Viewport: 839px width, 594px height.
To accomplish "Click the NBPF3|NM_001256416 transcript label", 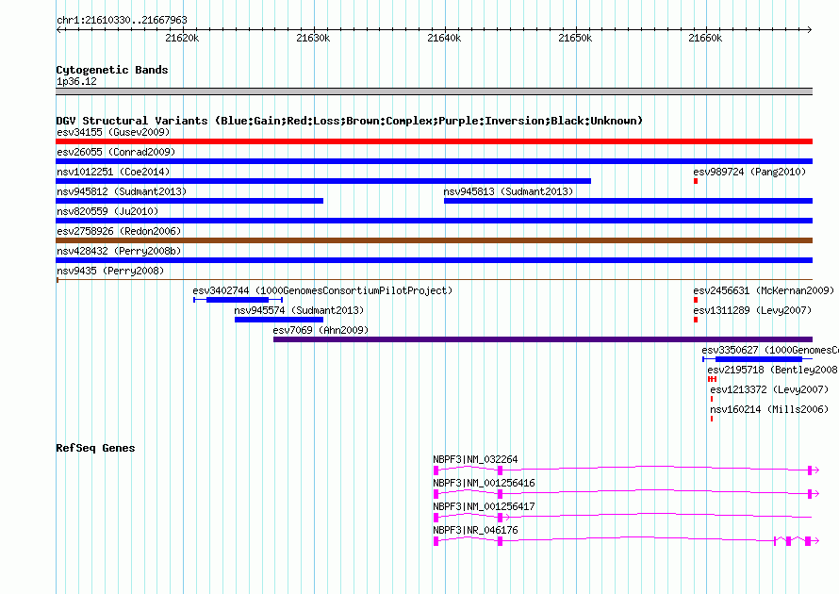I will pos(484,483).
